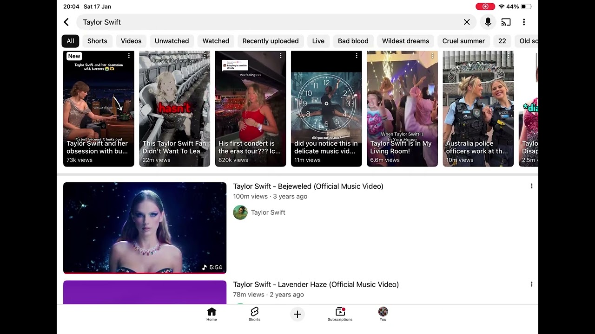Open Lavender Haze three-dot options
Viewport: 595px width, 334px height.
pyautogui.click(x=531, y=284)
